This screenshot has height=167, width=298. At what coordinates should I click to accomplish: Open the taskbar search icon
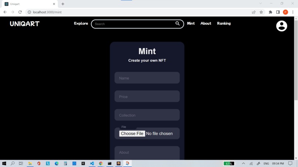click(x=13, y=163)
